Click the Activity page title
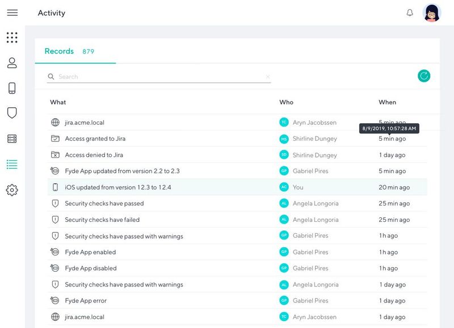The width and height of the screenshot is (454, 328). 52,13
